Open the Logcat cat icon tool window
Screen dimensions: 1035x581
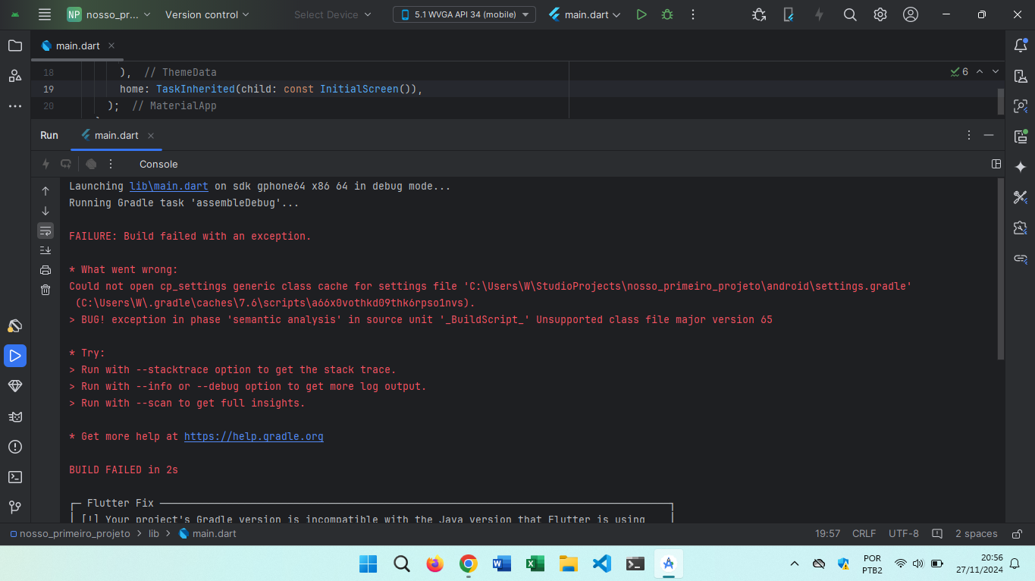pyautogui.click(x=15, y=416)
